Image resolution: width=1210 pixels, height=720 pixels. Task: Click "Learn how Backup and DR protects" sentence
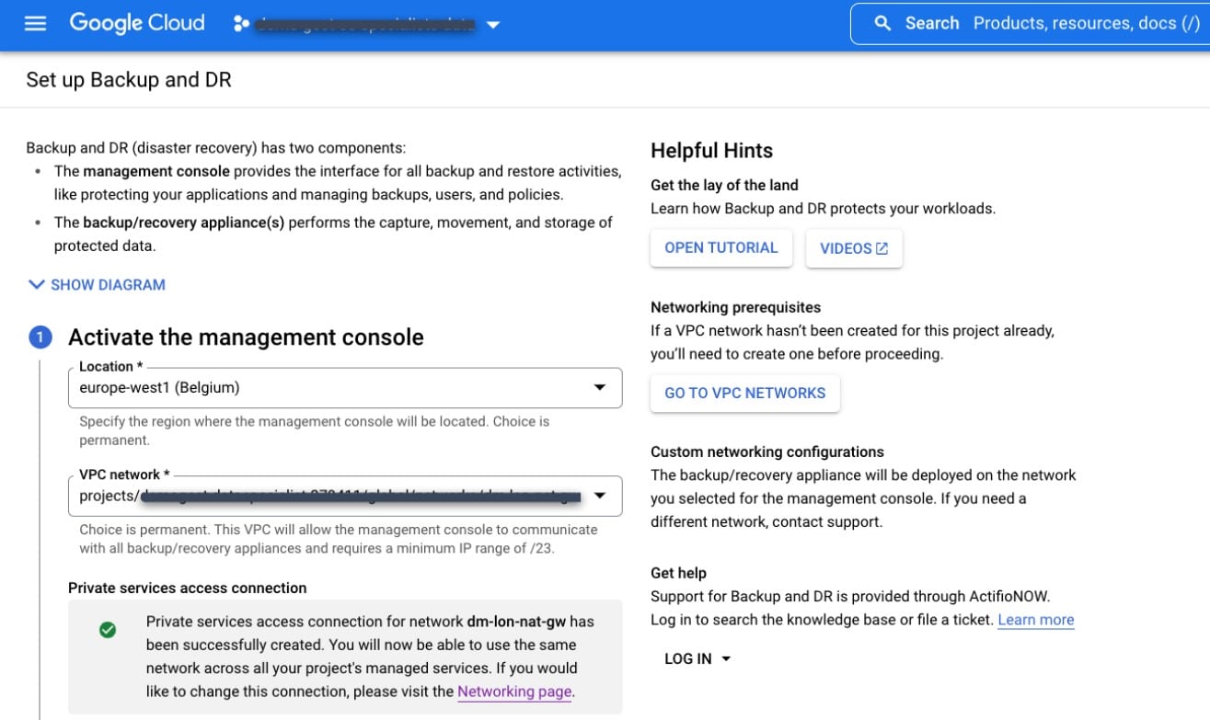[x=823, y=209]
